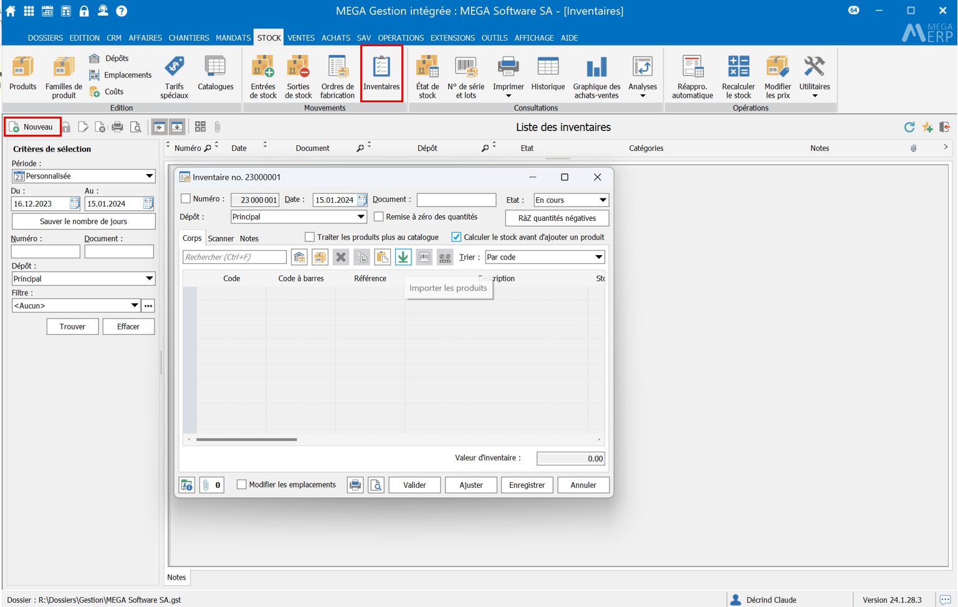Expand the Période dropdown
958x607 pixels.
point(149,176)
